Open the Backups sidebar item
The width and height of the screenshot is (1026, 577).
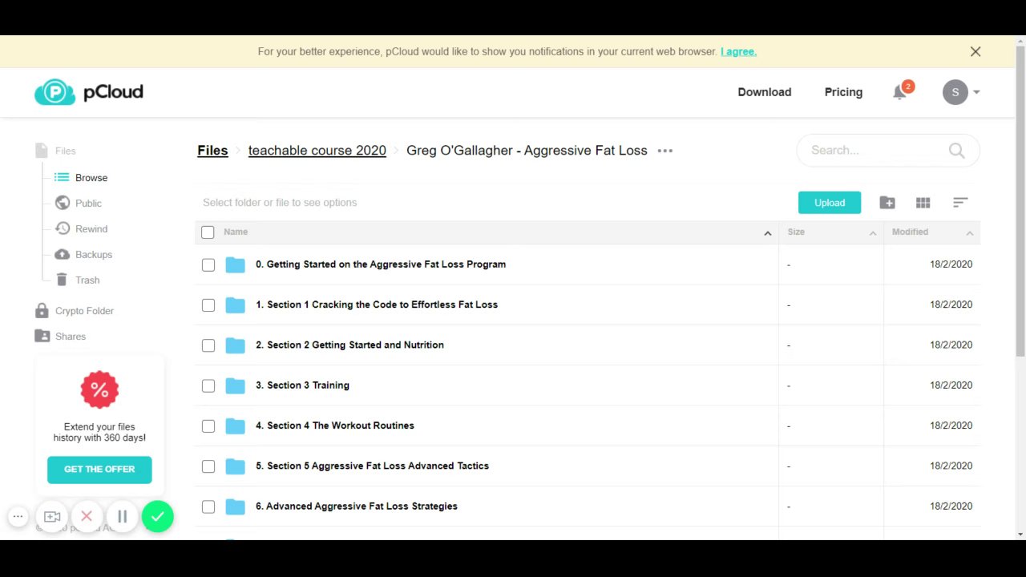point(83,254)
